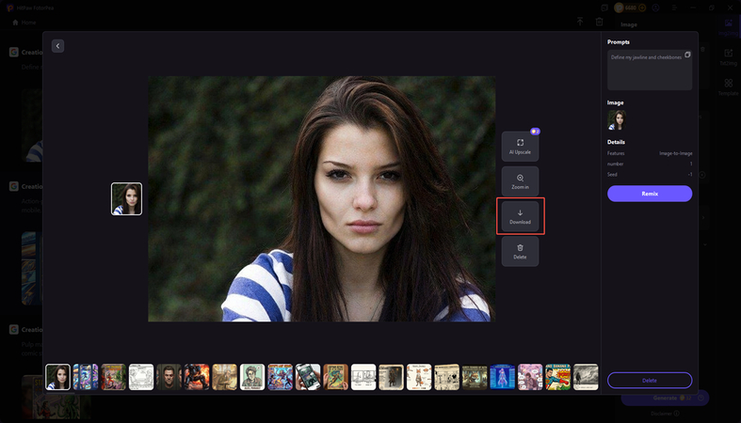Click the Zoom in magnifier button

520,181
